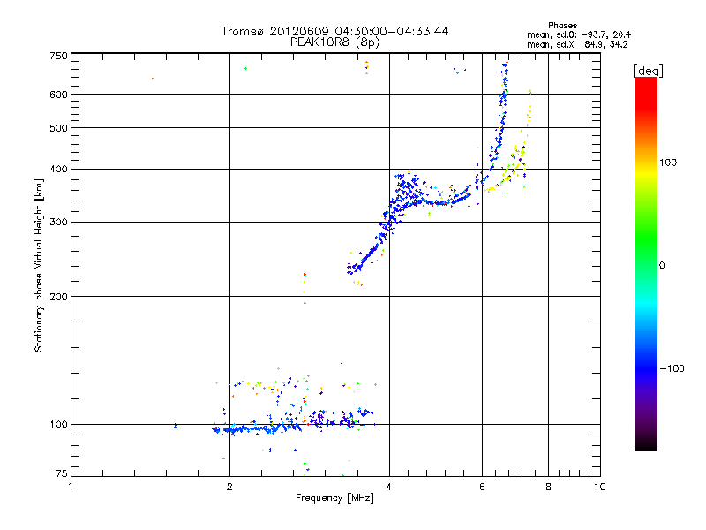
Task: Click the x-axis label 'Frequency [MHz]'
Action: (334, 498)
